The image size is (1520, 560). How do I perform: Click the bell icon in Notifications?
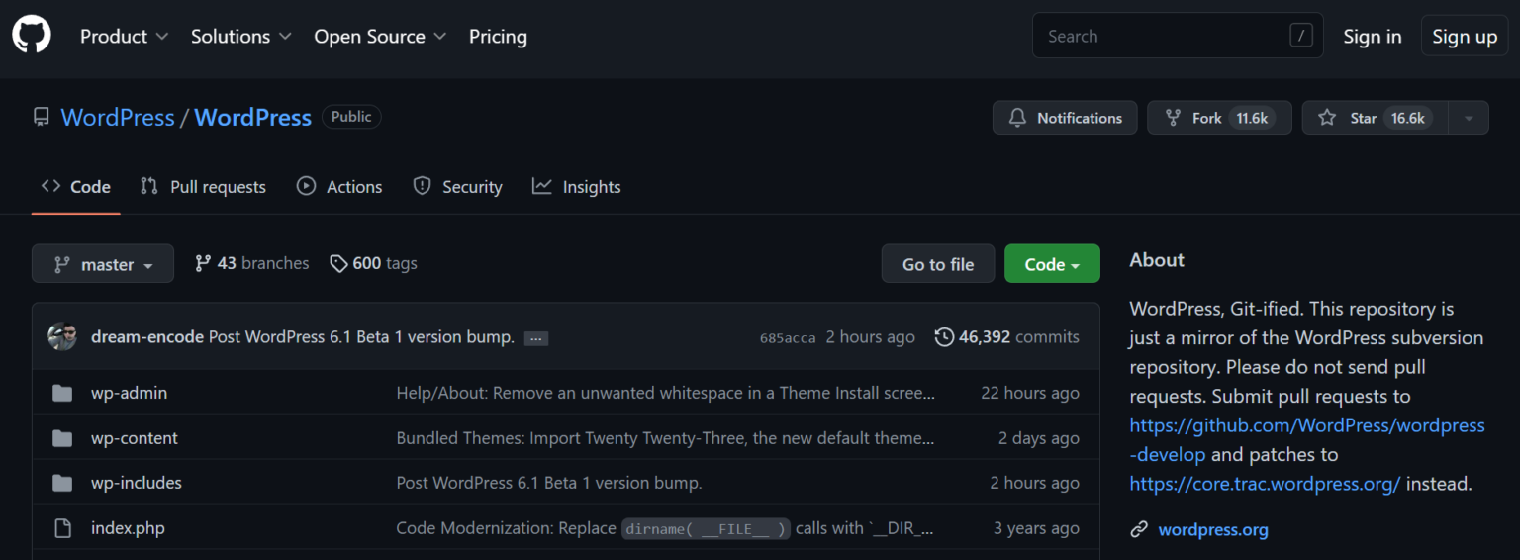tap(1017, 118)
